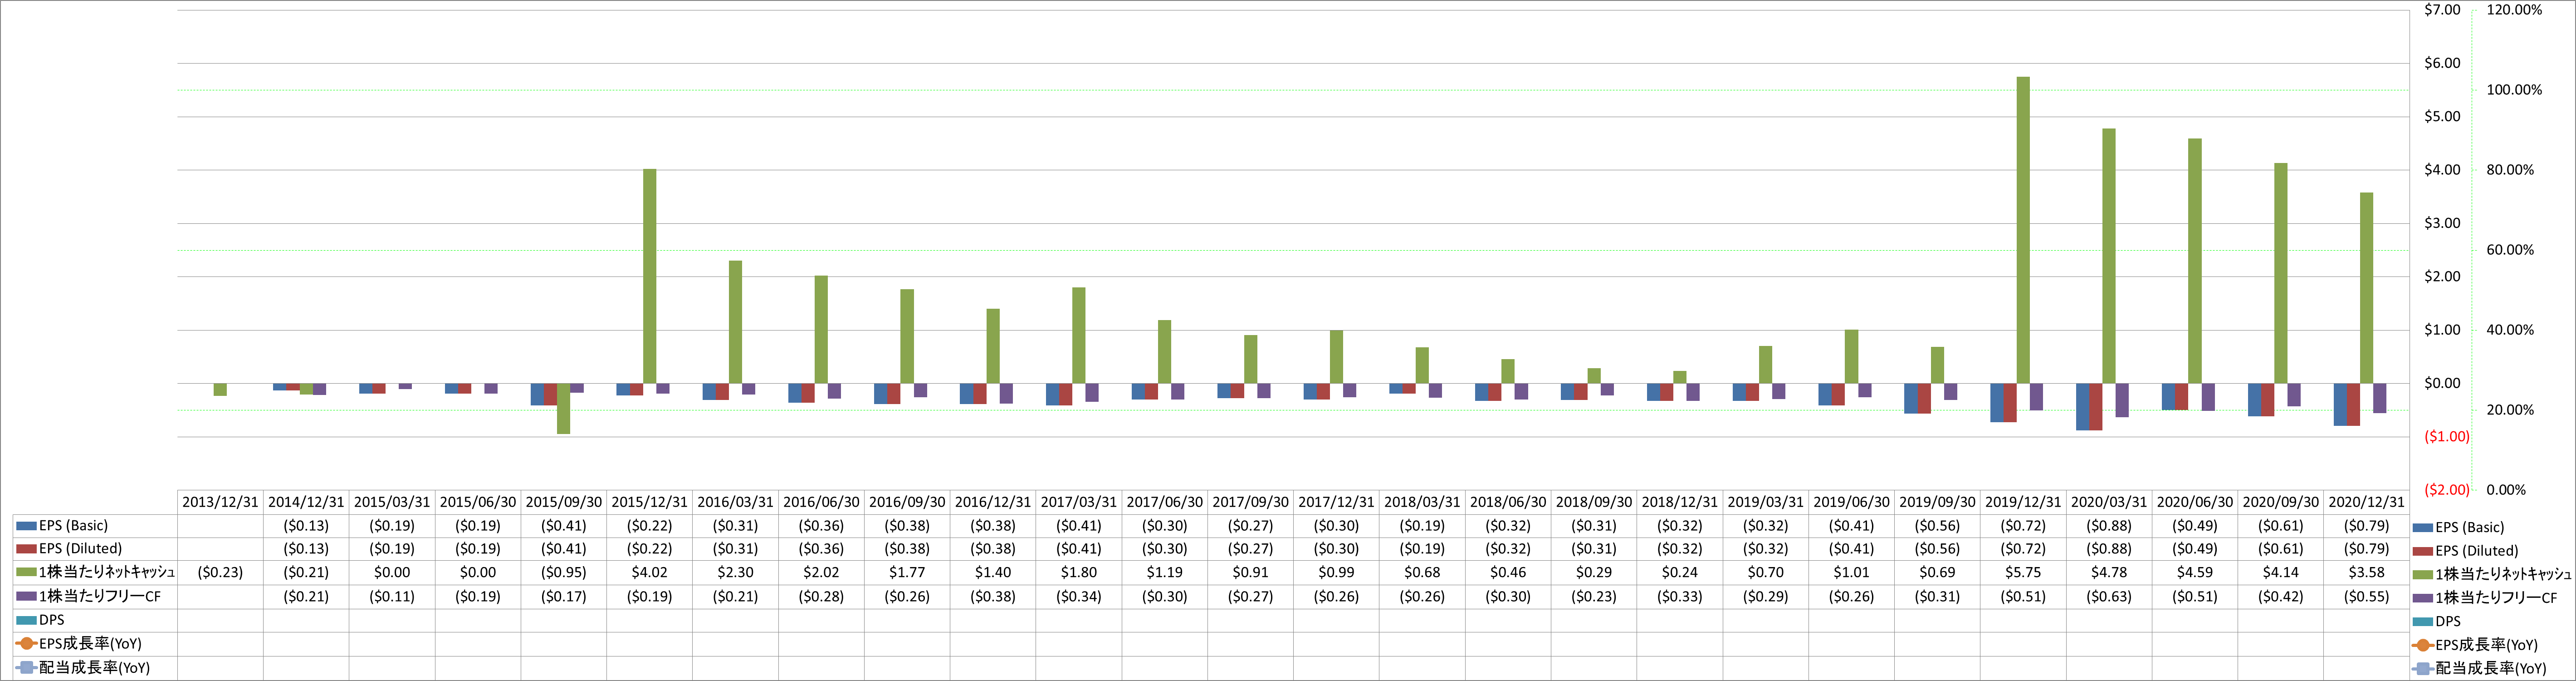Viewport: 2576px width, 681px height.
Task: Click the ($0.42) free cash flow cell
Action: click(x=2281, y=597)
